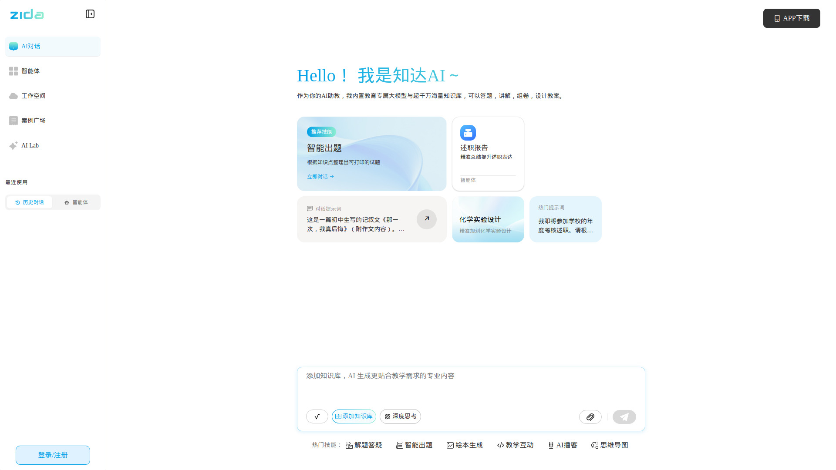Click the 思维导图 mind map icon
836x470 pixels.
(595, 445)
